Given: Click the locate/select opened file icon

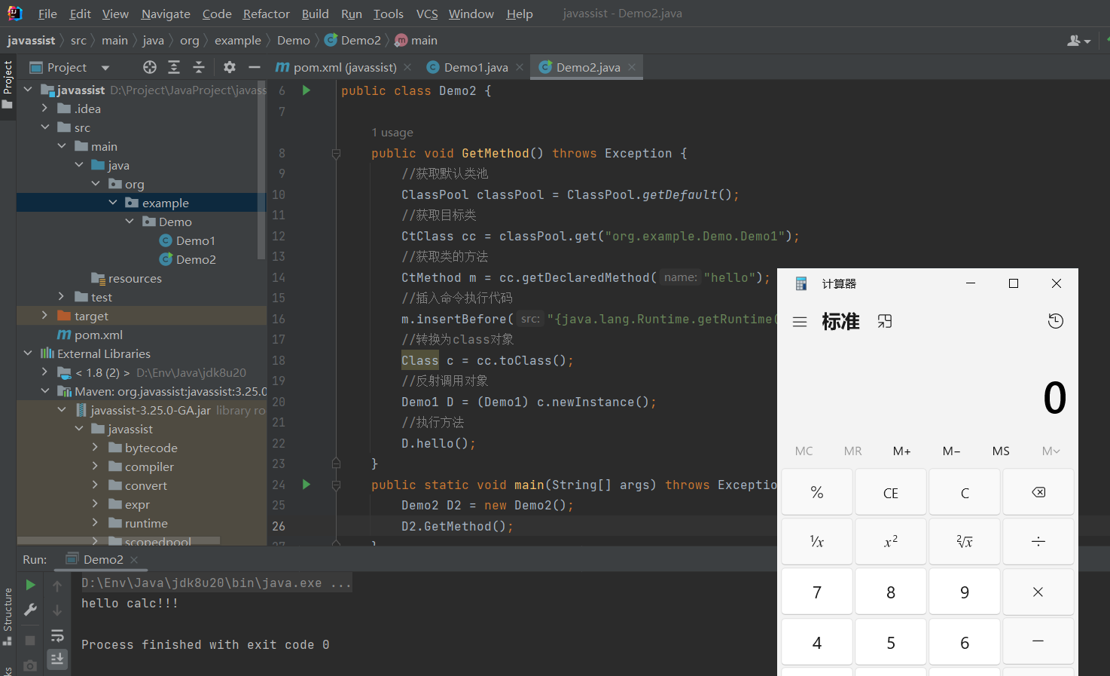Looking at the screenshot, I should tap(150, 67).
